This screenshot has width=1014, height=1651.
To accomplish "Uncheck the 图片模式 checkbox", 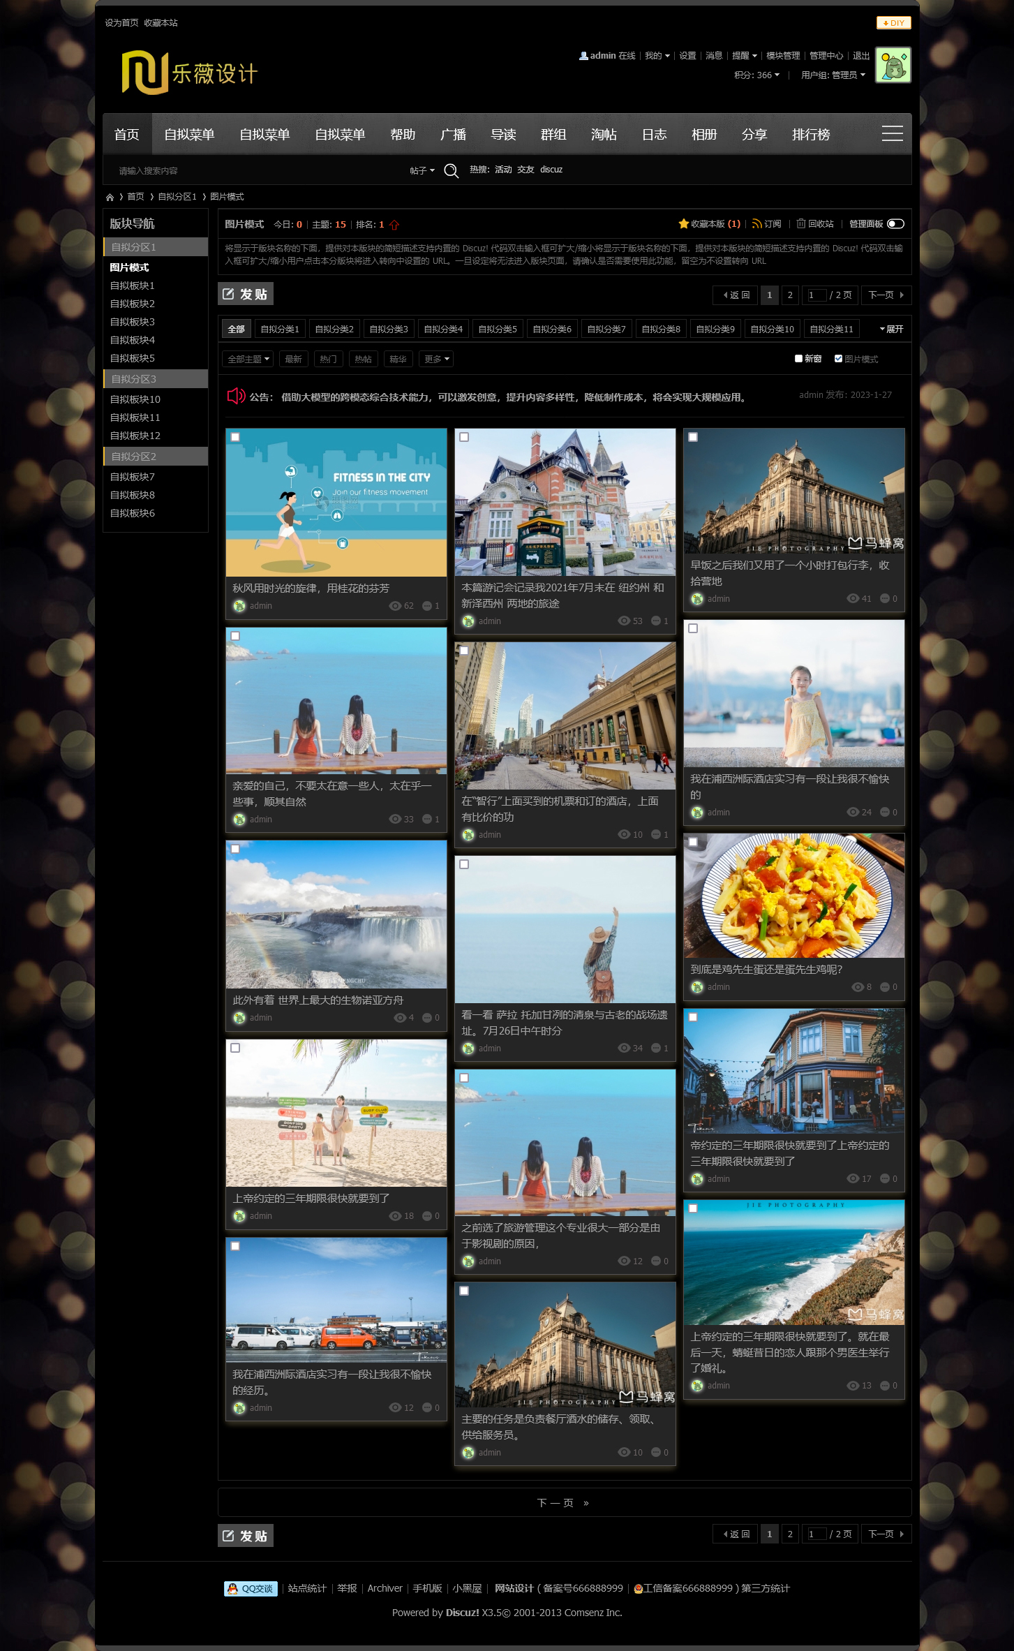I will coord(838,359).
